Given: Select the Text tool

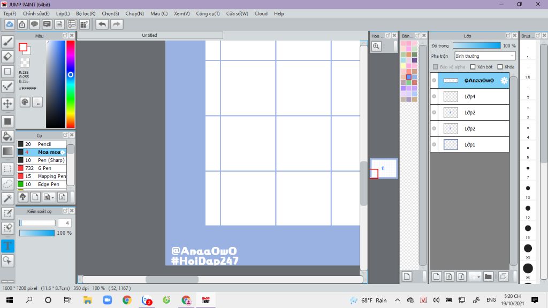Looking at the screenshot, I should [x=7, y=246].
